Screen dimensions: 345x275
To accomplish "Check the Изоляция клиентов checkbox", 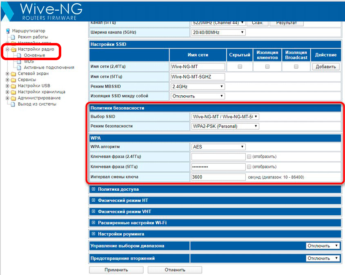I will click(x=267, y=66).
